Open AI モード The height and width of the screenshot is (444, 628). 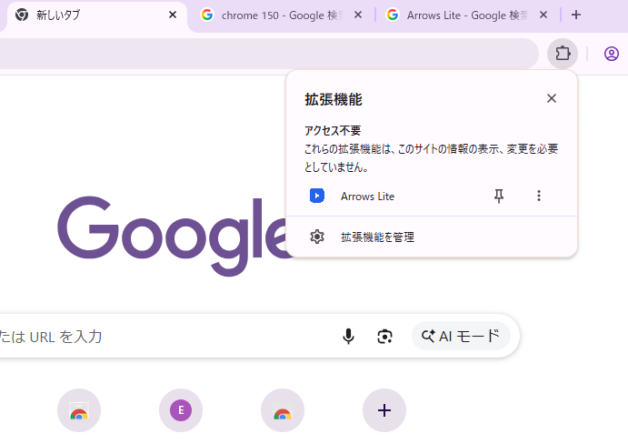(461, 336)
